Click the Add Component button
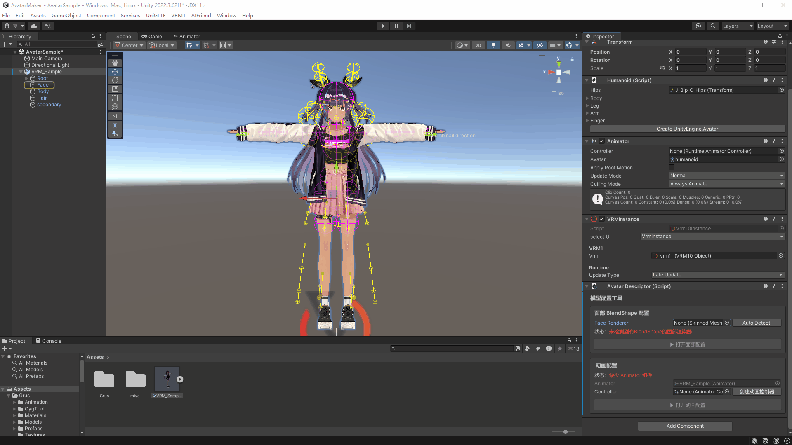Screen dimensions: 792x445 685,426
